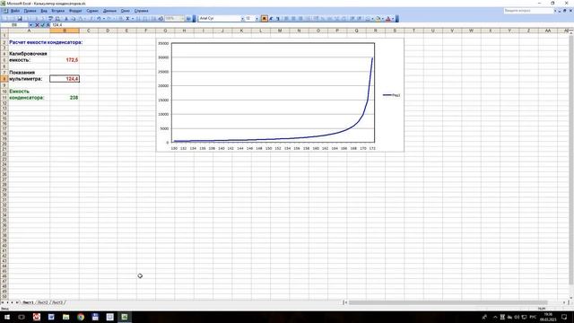Open the Fill Color palette dropdown arrow
The width and height of the screenshot is (574, 323).
click(383, 18)
